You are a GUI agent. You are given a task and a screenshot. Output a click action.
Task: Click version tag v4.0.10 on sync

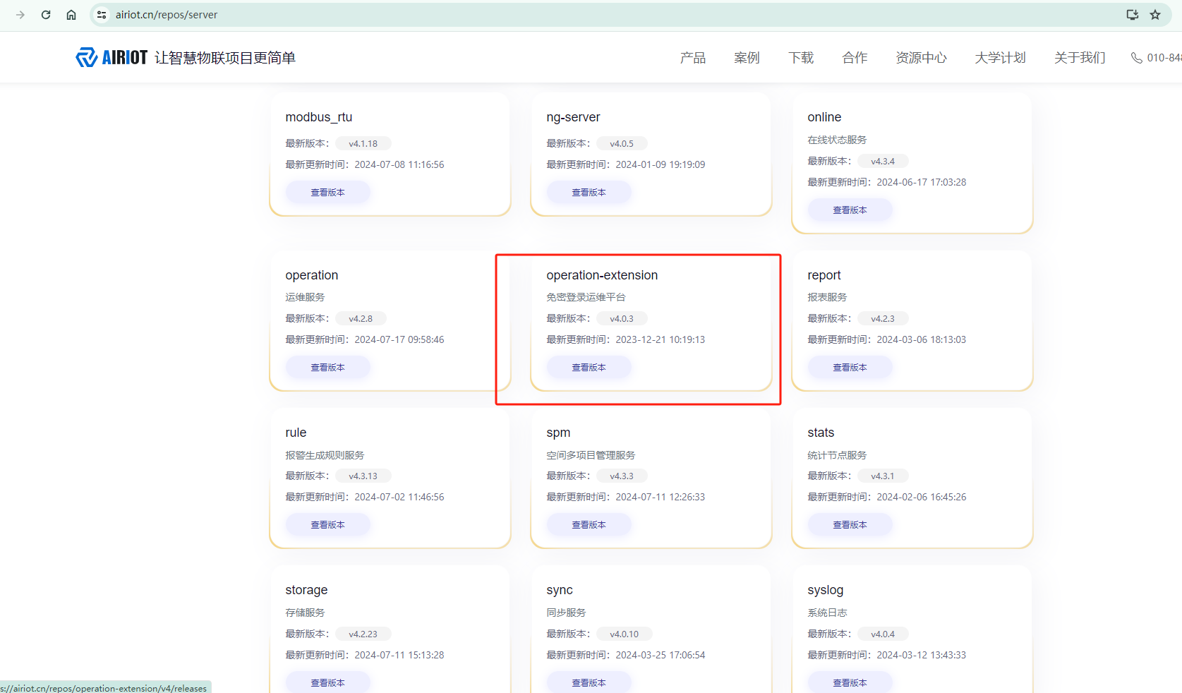pos(625,634)
